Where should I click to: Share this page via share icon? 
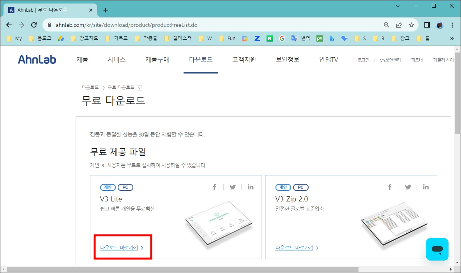(x=399, y=25)
